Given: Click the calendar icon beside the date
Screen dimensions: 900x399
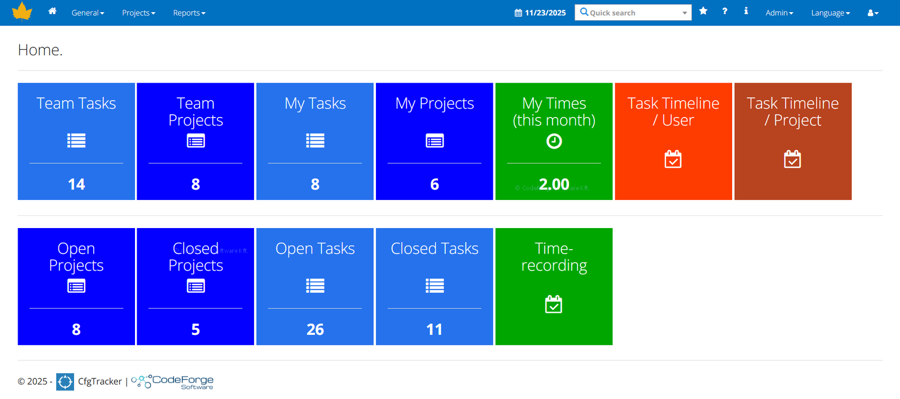Looking at the screenshot, I should pos(518,13).
